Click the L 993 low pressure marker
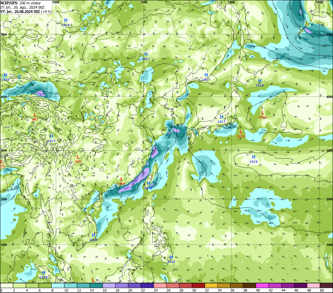Image resolution: width=333 pixels, height=293 pixels. (35, 117)
